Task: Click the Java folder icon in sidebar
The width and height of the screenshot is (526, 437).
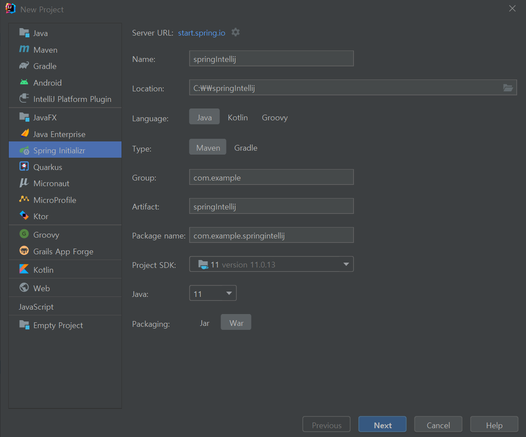Action: (x=24, y=33)
